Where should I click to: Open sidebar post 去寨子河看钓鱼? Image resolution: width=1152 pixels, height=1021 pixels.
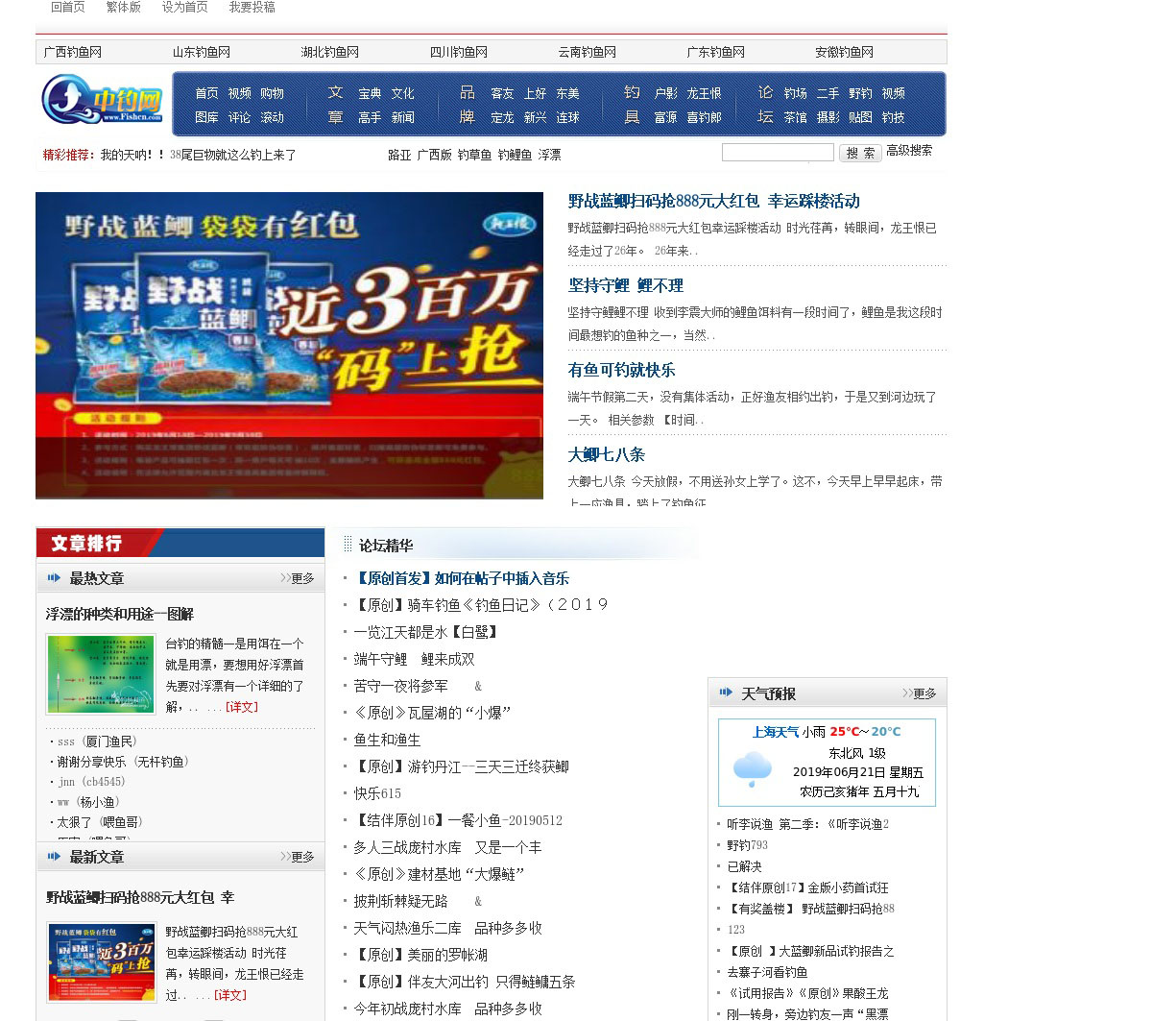(x=767, y=972)
